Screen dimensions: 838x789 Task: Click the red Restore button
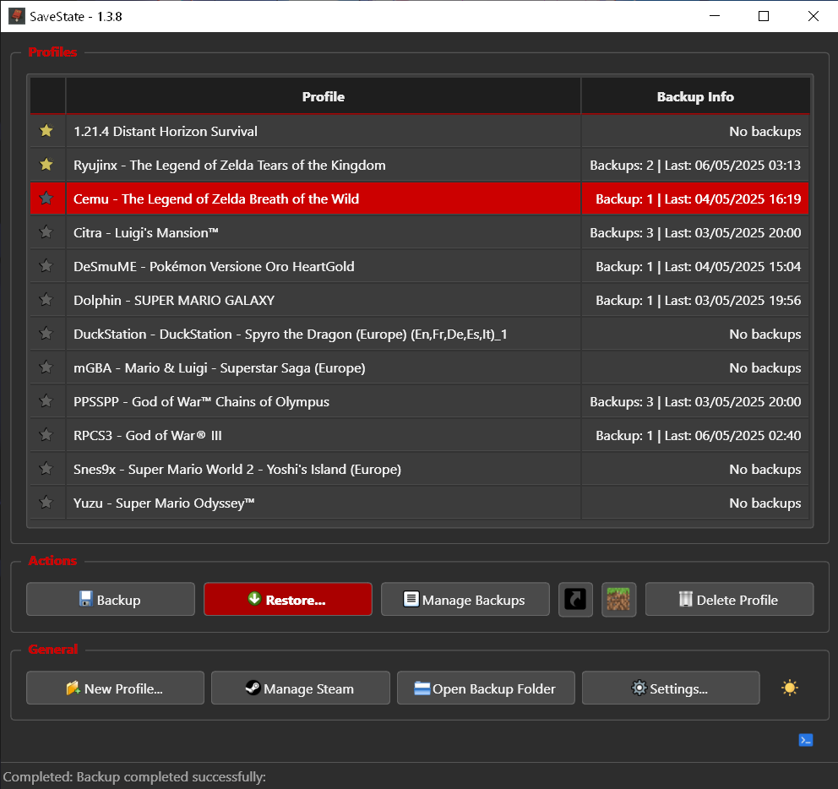[287, 600]
